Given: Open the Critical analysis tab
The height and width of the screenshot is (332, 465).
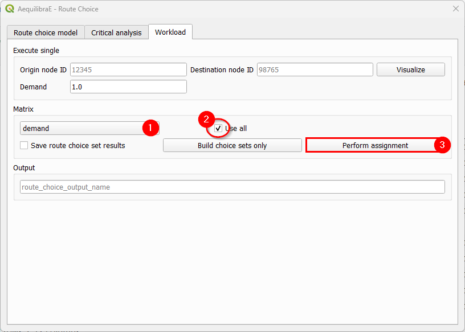Looking at the screenshot, I should coord(116,32).
